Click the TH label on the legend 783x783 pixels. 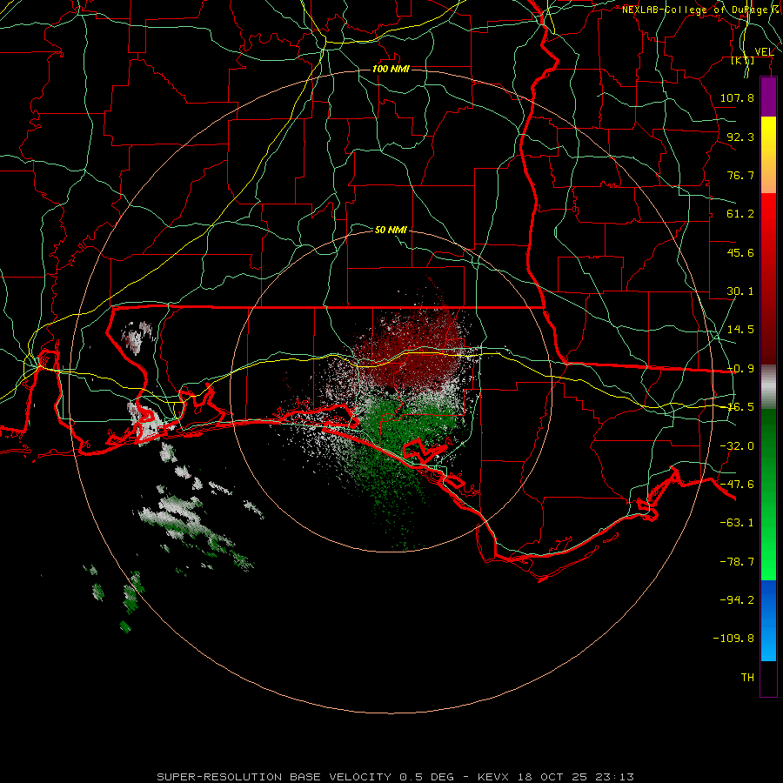click(747, 678)
